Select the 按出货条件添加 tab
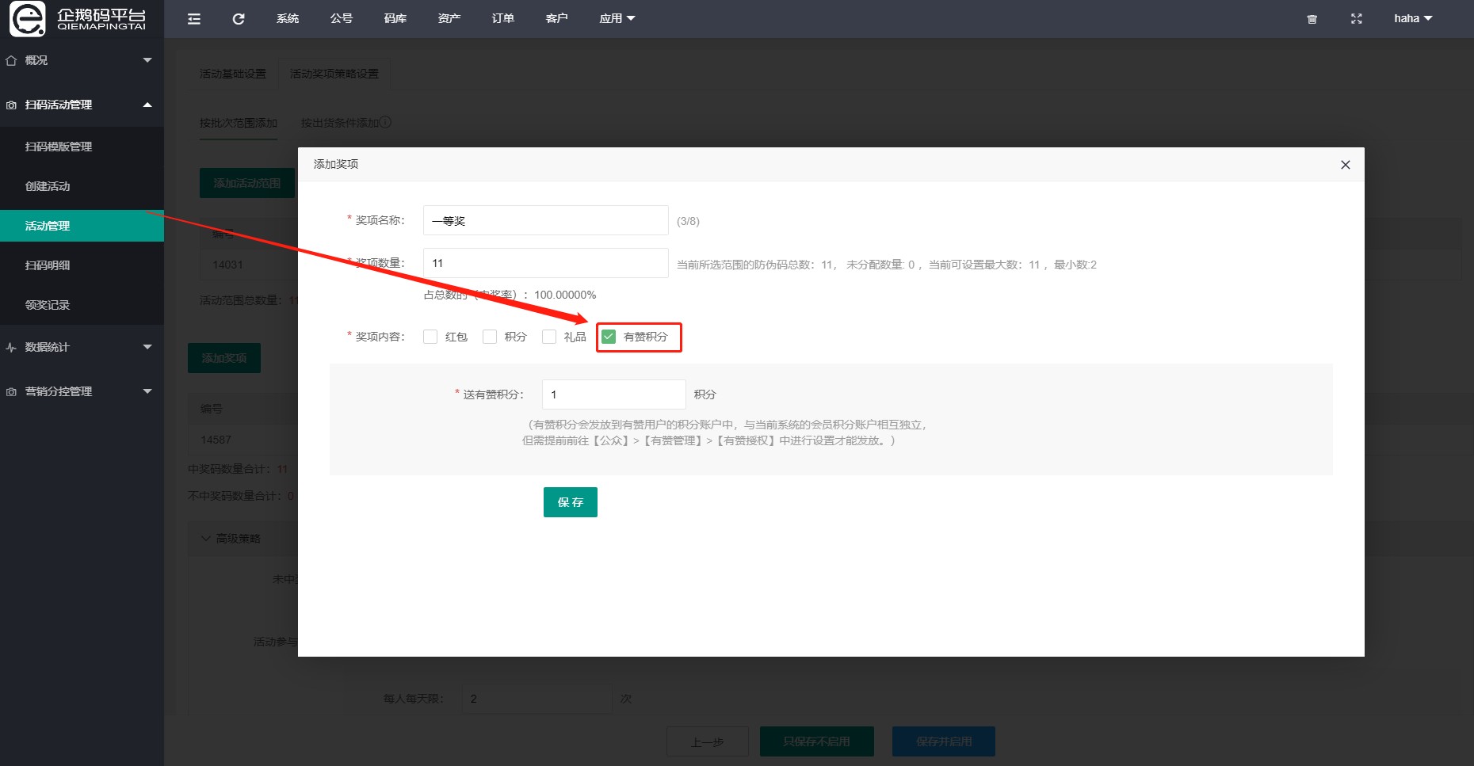 tap(340, 124)
